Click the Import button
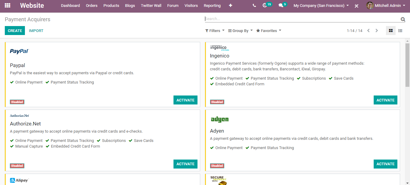The image size is (410, 185). click(36, 31)
